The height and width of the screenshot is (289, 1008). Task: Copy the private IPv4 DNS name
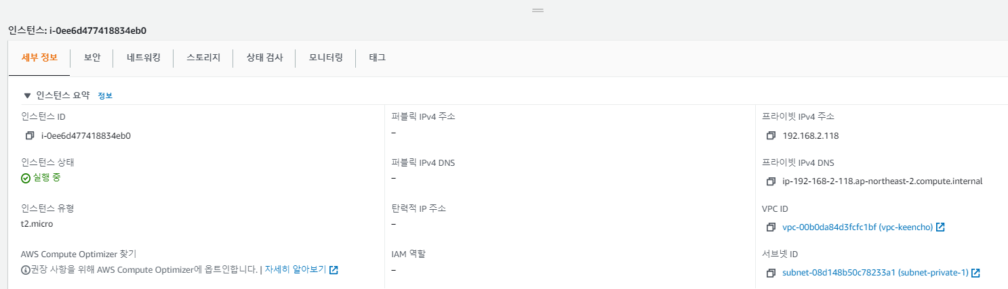point(771,181)
